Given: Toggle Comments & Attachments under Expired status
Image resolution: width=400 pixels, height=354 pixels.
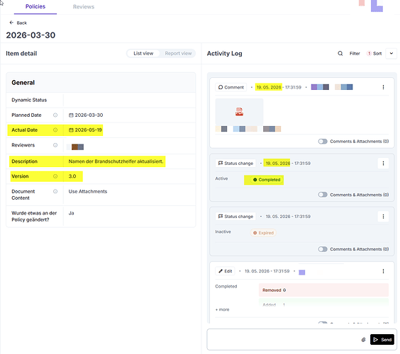Looking at the screenshot, I should (323, 249).
